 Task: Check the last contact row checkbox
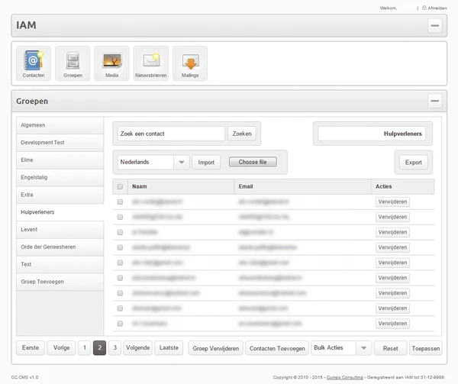[120, 323]
